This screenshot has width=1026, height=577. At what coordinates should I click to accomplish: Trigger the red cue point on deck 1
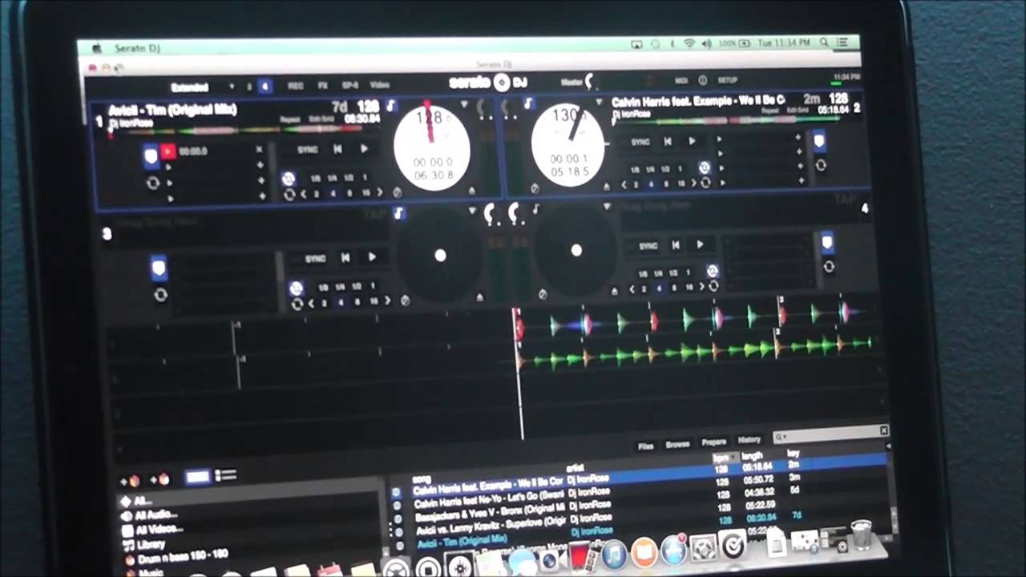168,151
